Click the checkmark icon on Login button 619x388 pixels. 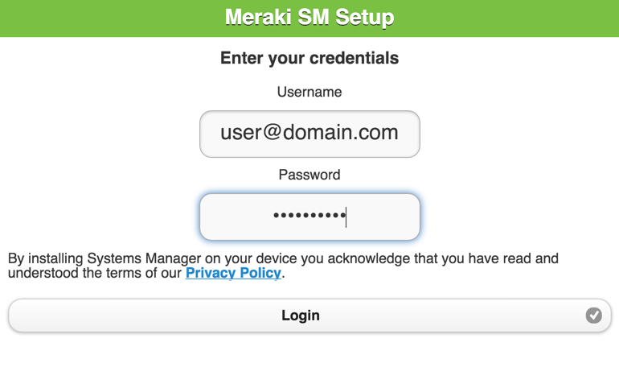click(x=593, y=316)
